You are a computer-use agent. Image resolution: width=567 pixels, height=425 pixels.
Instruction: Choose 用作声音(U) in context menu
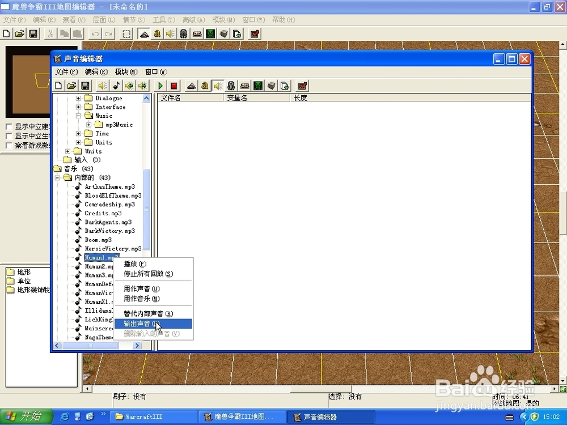click(153, 289)
